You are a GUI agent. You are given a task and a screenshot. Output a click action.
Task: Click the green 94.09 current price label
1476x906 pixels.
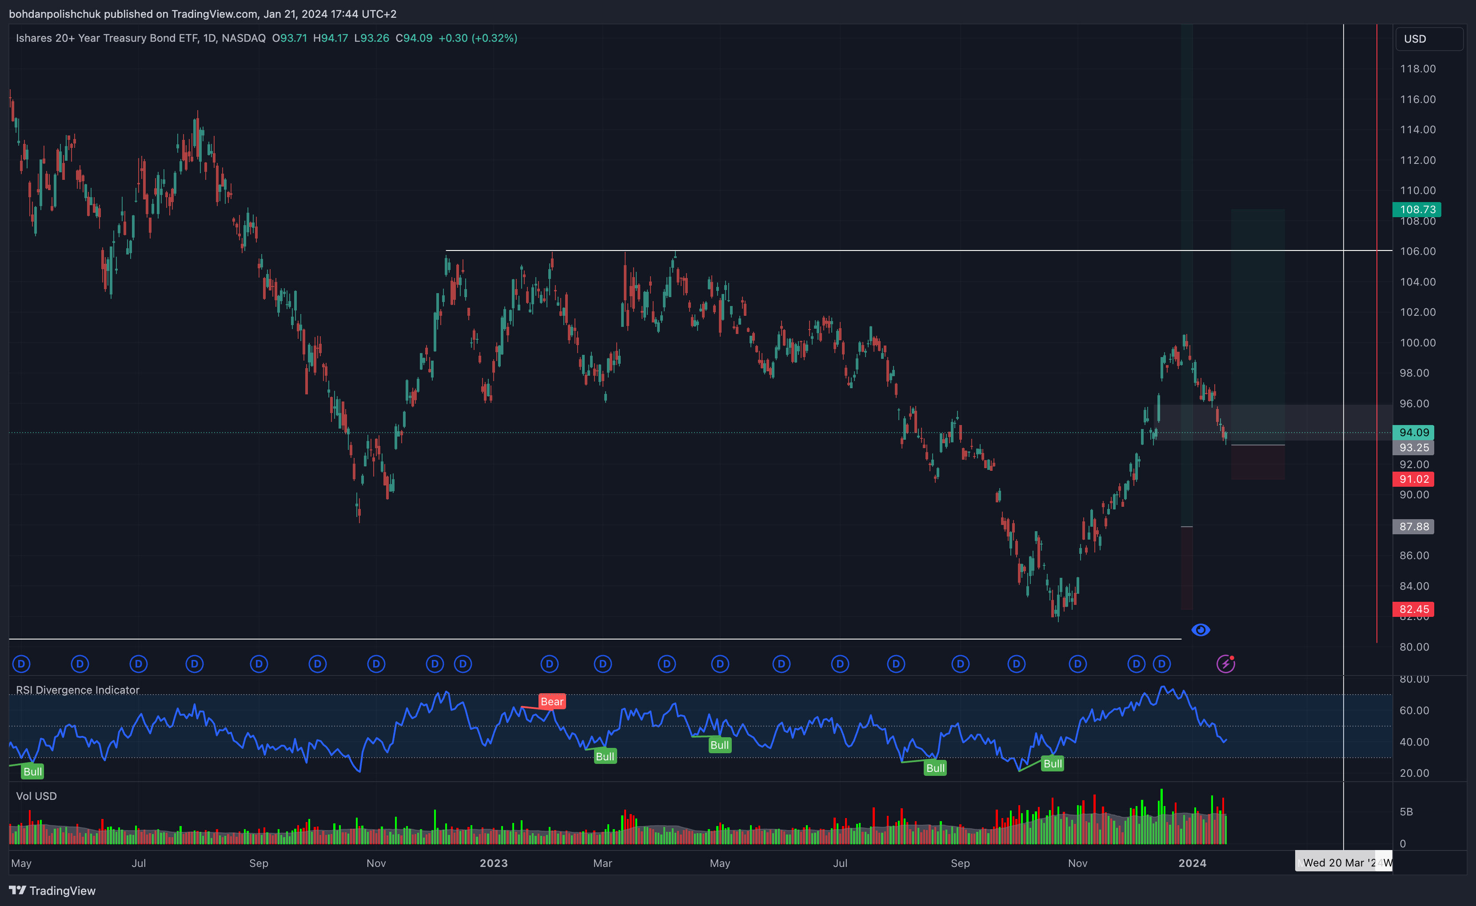1413,432
